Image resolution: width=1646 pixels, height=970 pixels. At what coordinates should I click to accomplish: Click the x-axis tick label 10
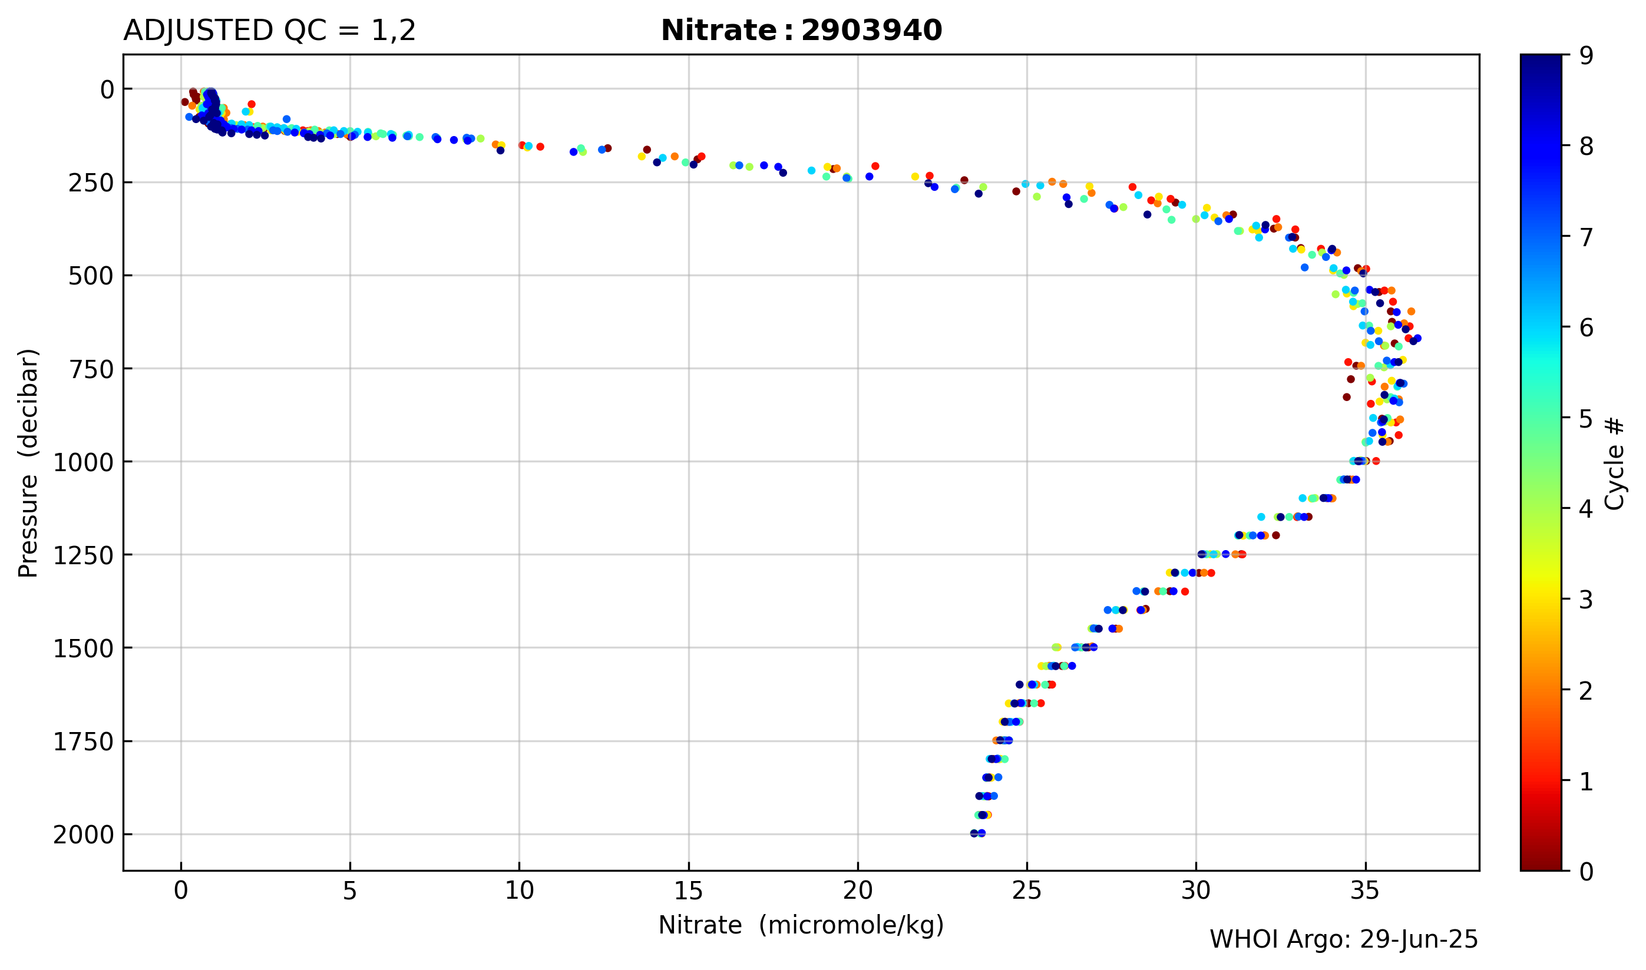520,892
